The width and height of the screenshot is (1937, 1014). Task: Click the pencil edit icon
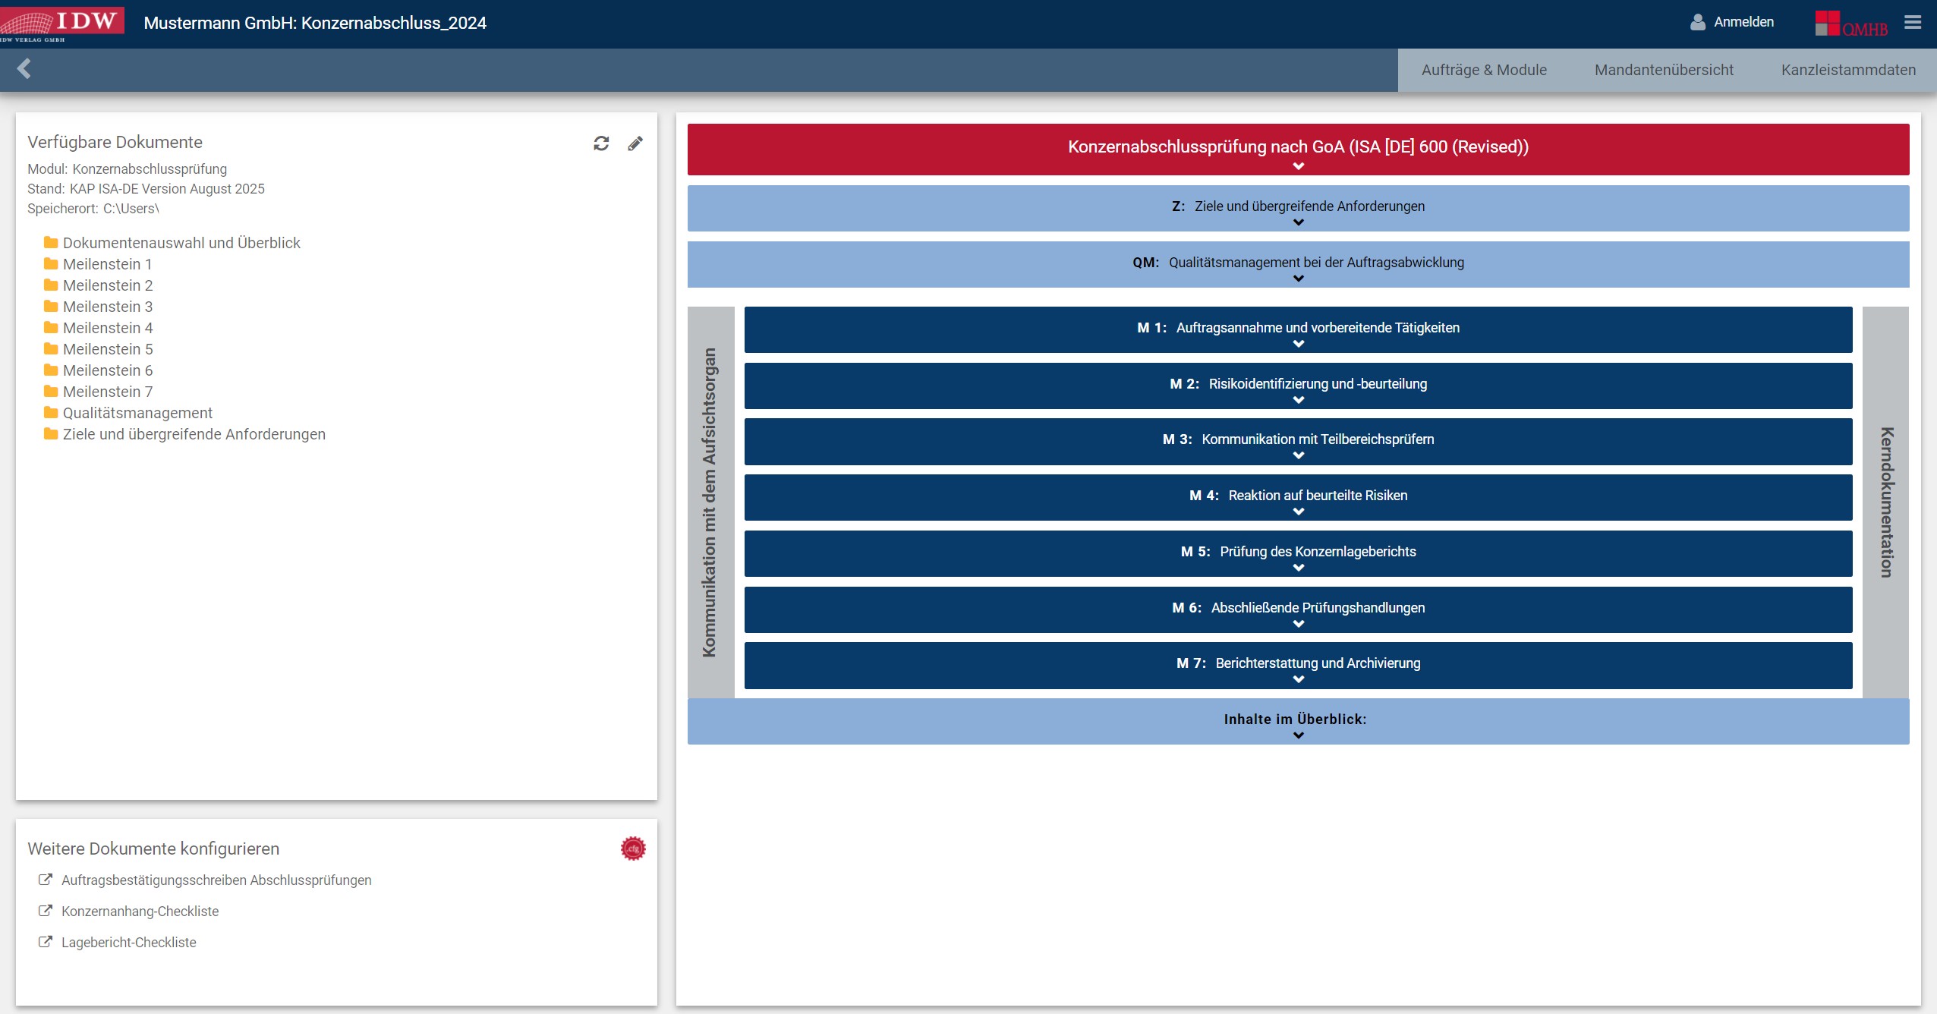coord(635,143)
